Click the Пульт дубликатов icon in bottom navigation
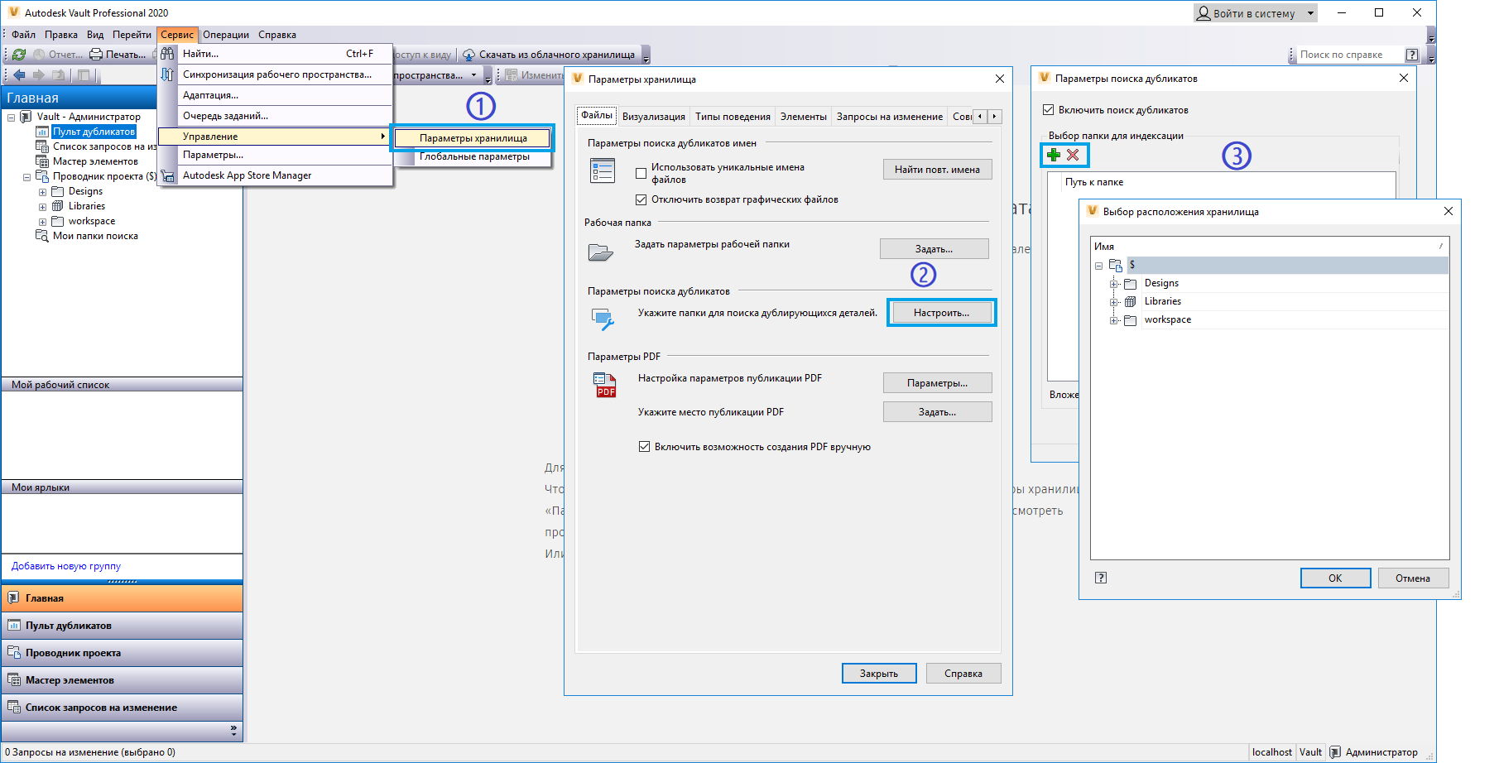1499x763 pixels. tap(14, 626)
